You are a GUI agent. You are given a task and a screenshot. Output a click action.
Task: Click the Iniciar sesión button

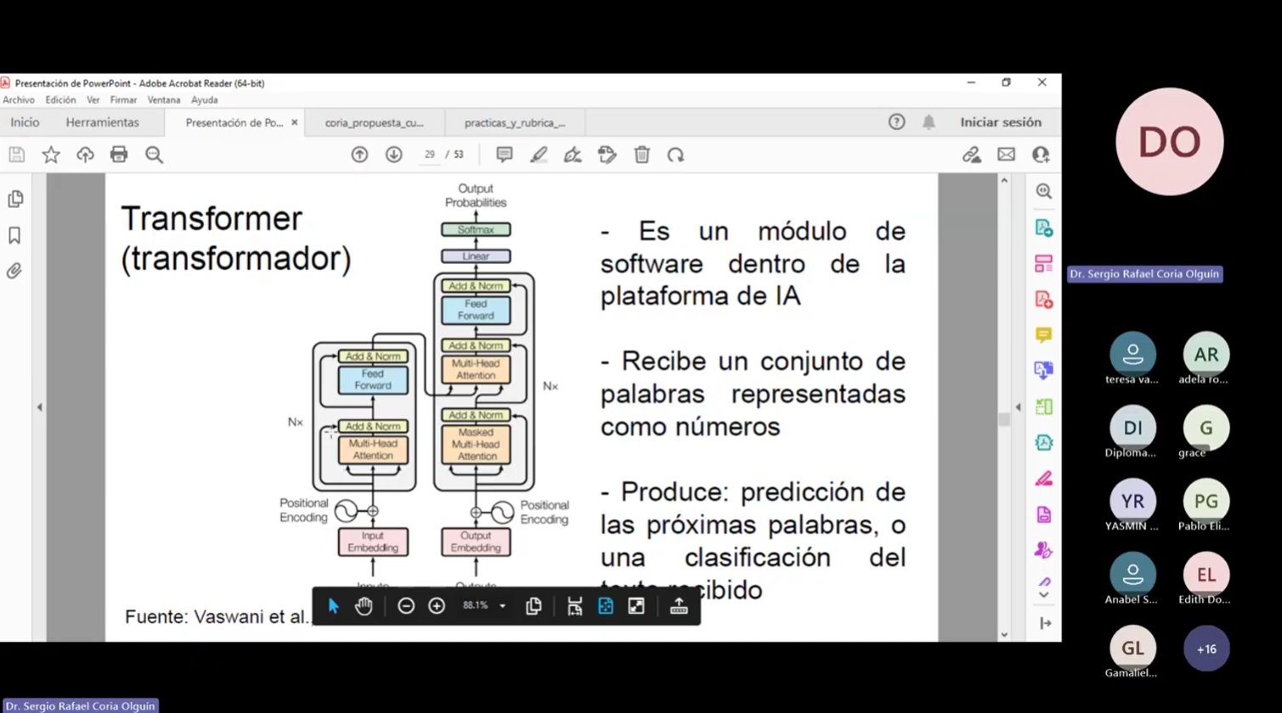[1000, 122]
